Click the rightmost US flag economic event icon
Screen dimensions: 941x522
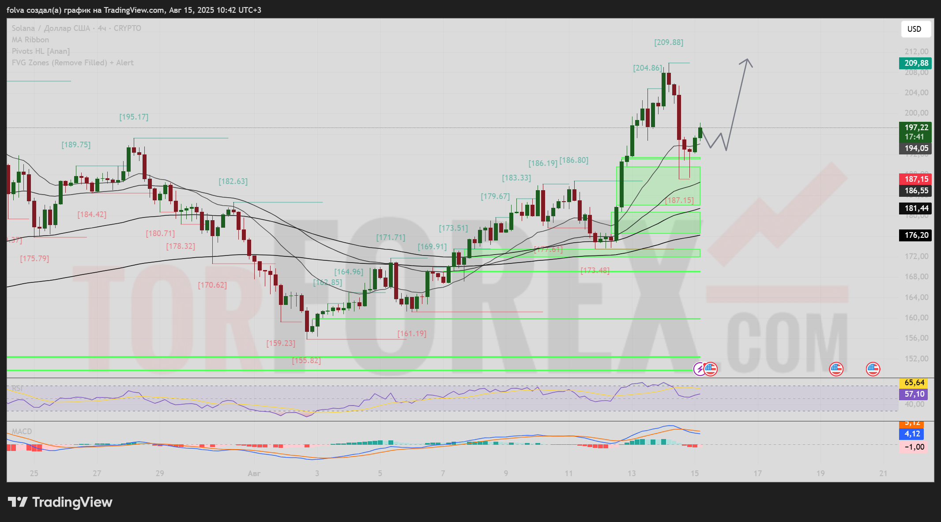[x=873, y=369]
